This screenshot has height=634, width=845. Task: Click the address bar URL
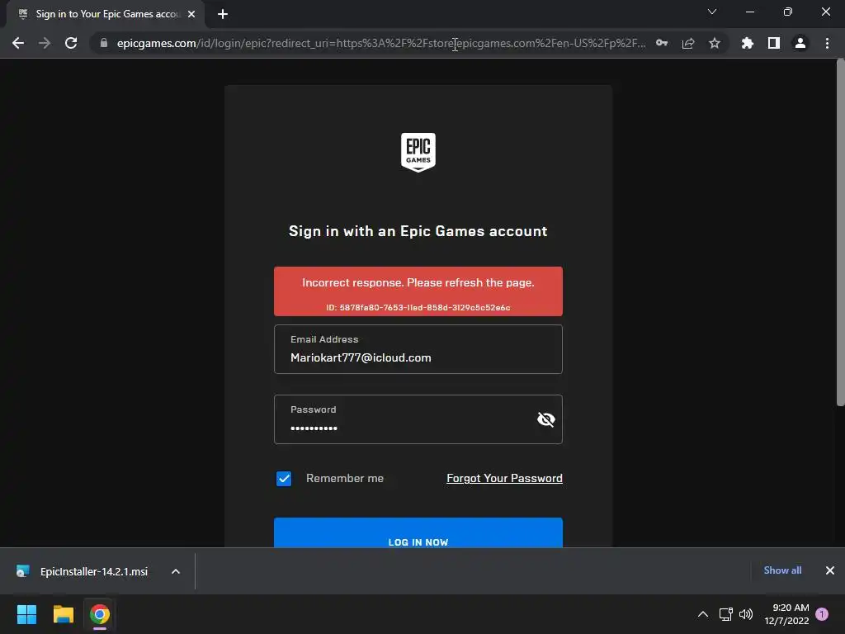tap(381, 43)
